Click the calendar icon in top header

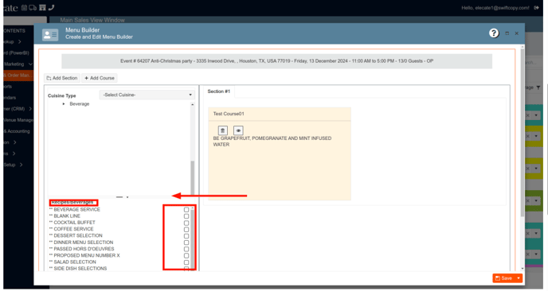click(24, 8)
